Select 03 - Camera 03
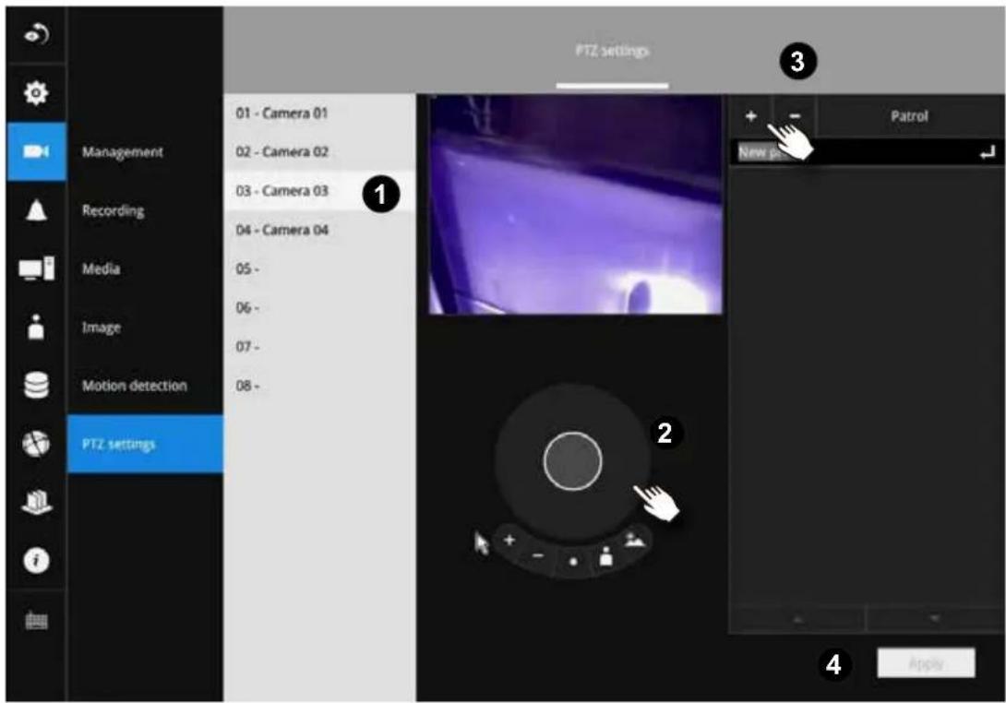This screenshot has width=1006, height=703. (x=319, y=191)
